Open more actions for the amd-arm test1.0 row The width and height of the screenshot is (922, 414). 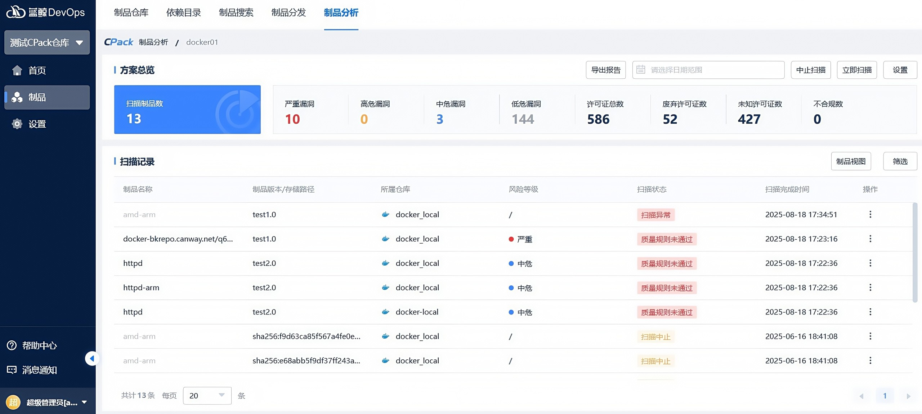[870, 215]
